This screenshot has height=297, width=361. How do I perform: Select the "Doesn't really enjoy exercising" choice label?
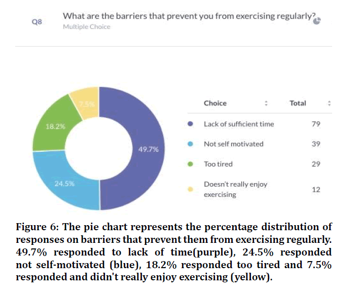tap(235, 189)
